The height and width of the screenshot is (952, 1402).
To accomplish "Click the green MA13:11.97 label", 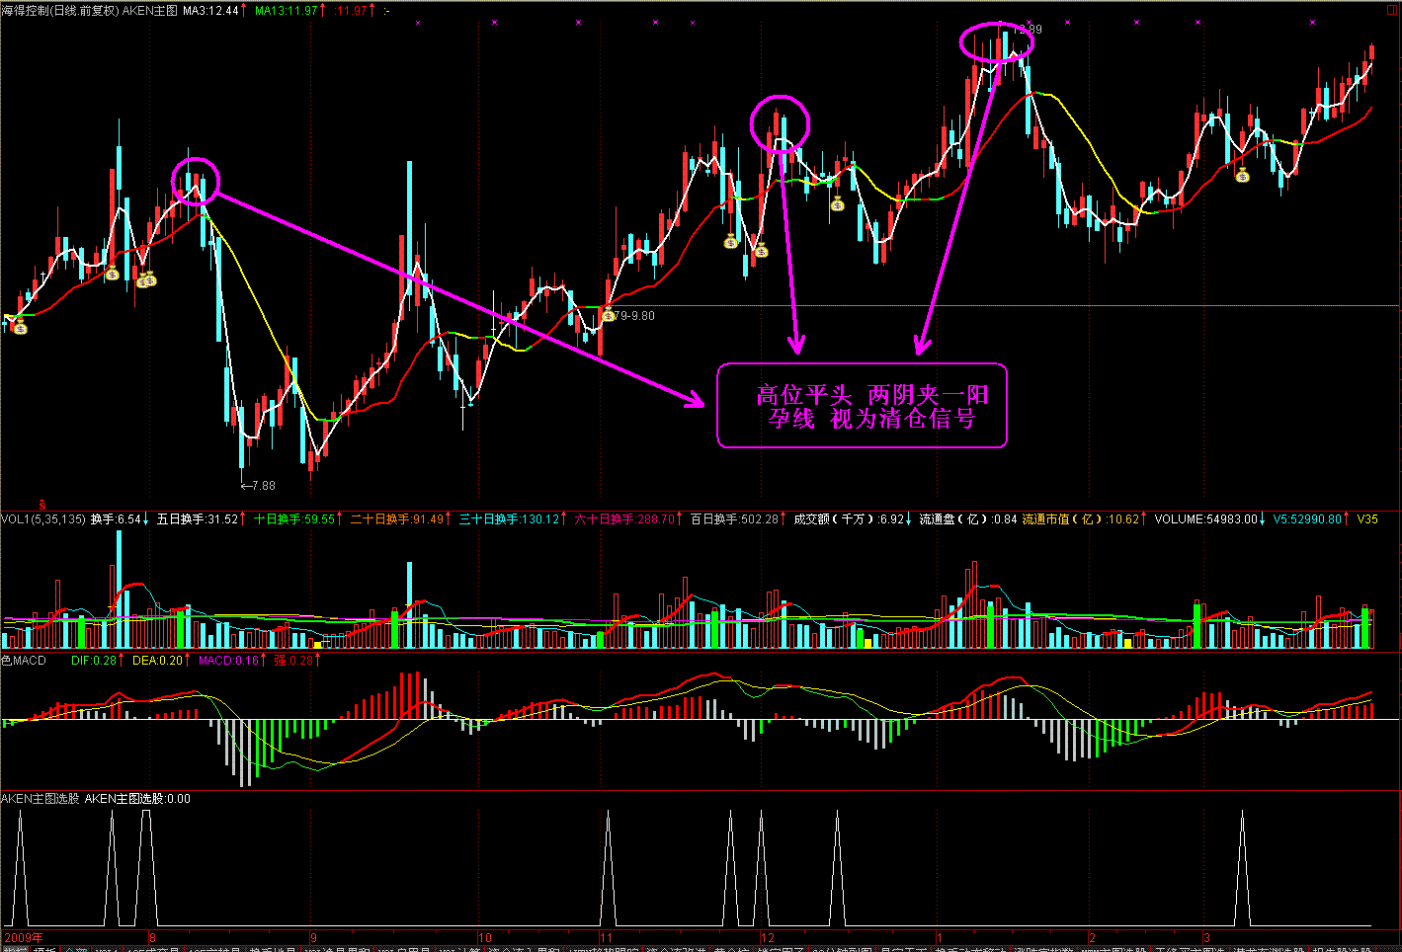I will click(x=287, y=10).
